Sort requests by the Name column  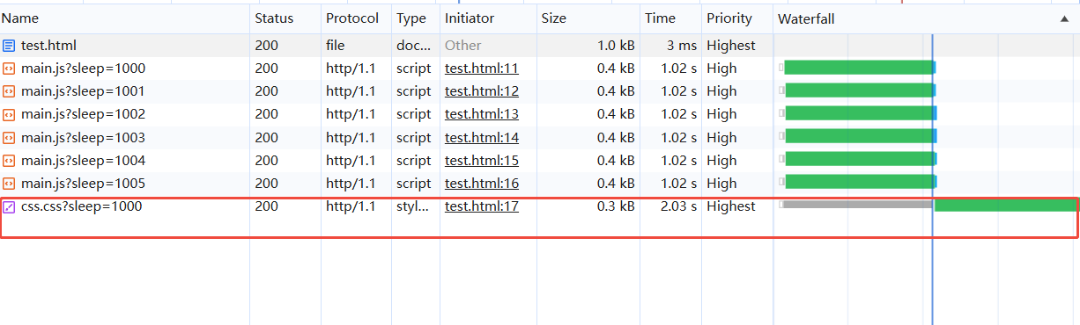pyautogui.click(x=20, y=18)
